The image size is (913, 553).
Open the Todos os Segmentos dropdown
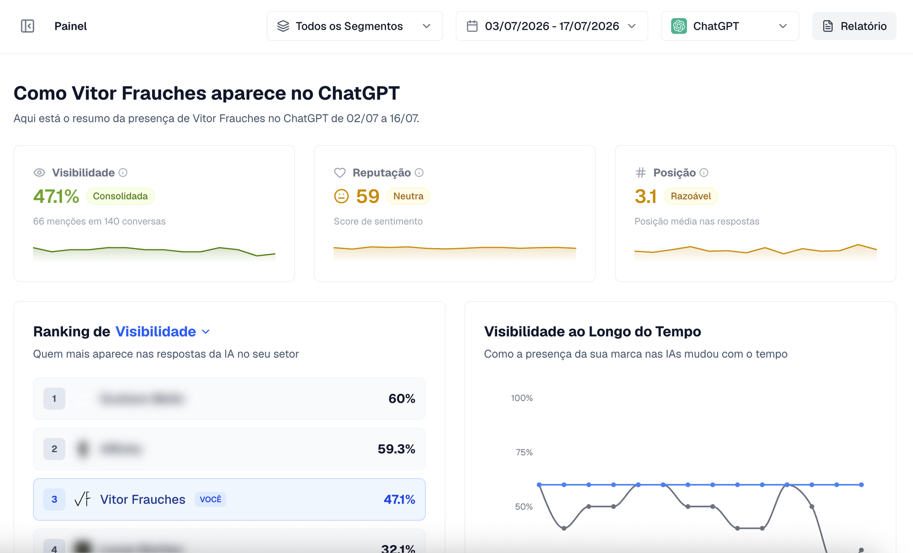(x=355, y=26)
